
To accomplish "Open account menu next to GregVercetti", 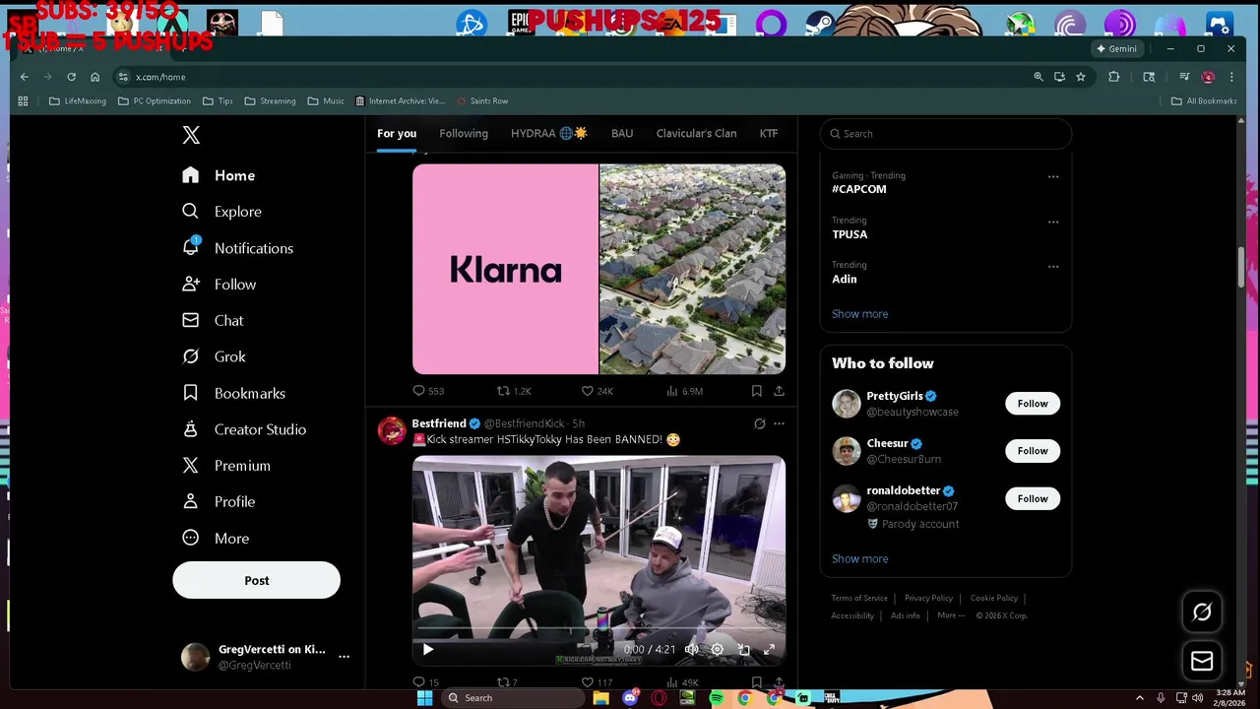I will tap(344, 656).
